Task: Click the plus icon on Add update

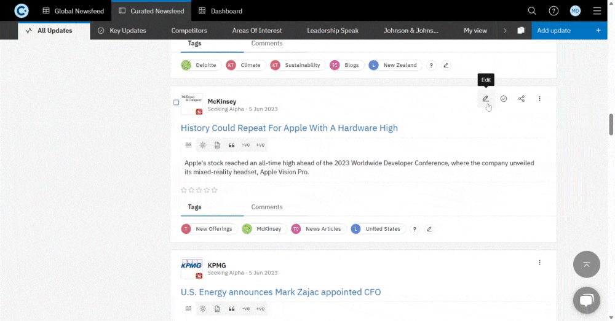Action: pos(598,31)
